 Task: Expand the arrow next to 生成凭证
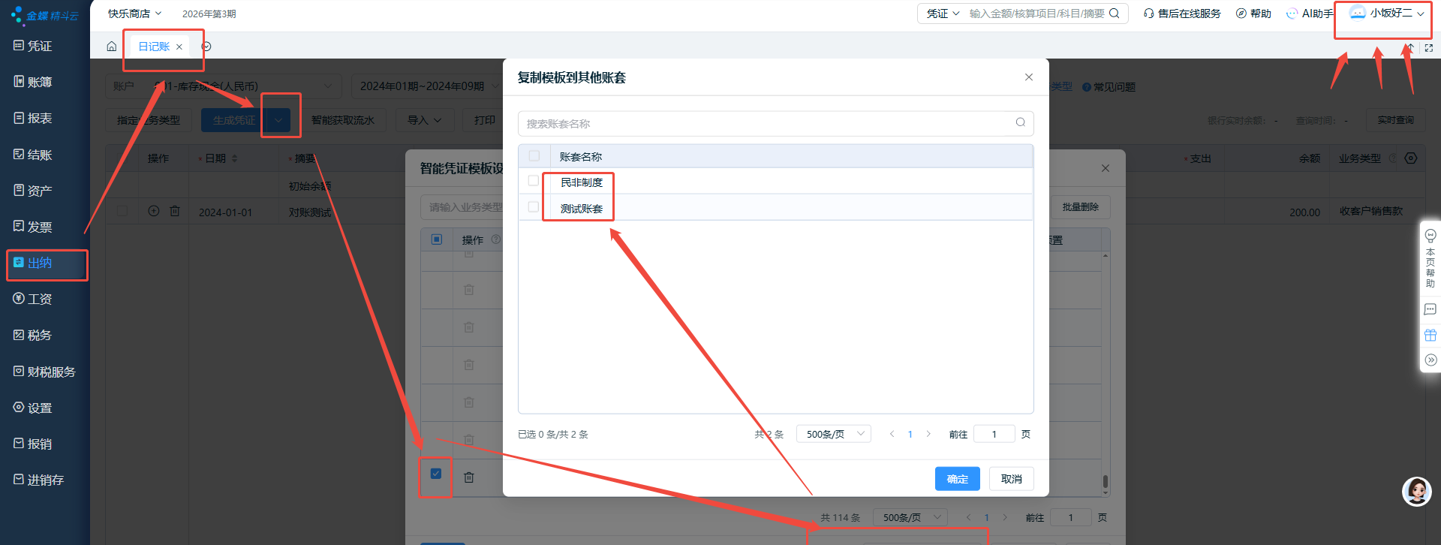click(278, 120)
